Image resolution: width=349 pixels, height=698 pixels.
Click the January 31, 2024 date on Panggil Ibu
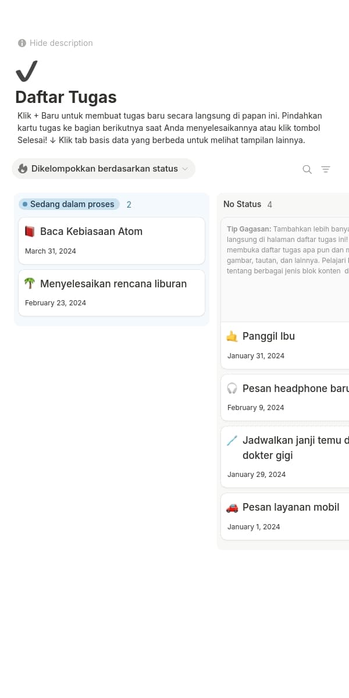[256, 355]
